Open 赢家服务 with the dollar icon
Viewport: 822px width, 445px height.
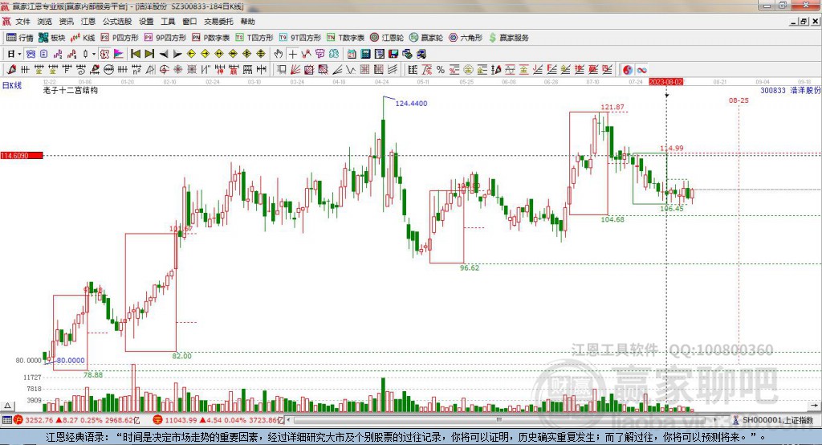click(508, 38)
